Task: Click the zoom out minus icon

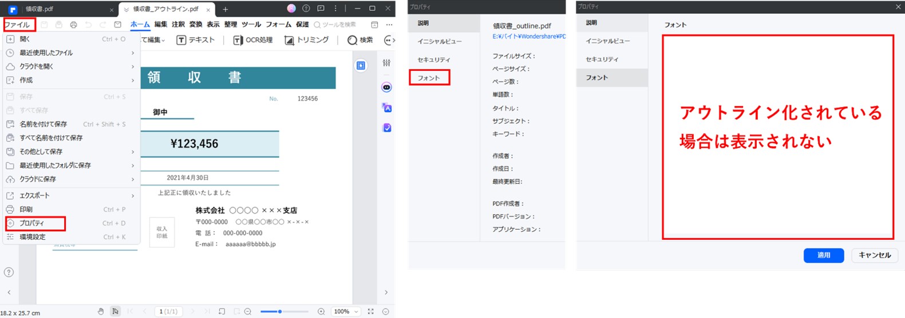Action: pyautogui.click(x=248, y=311)
